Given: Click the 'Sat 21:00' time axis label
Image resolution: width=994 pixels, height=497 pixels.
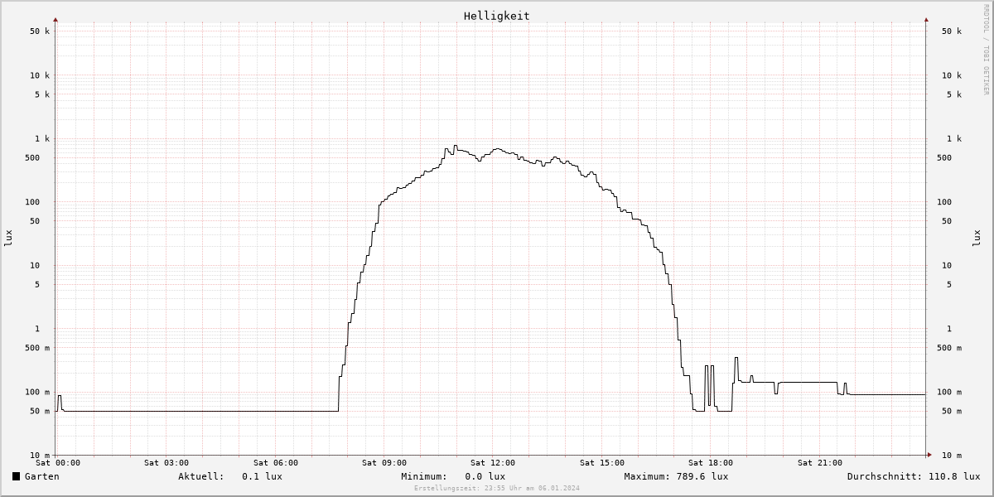Looking at the screenshot, I should pos(820,463).
